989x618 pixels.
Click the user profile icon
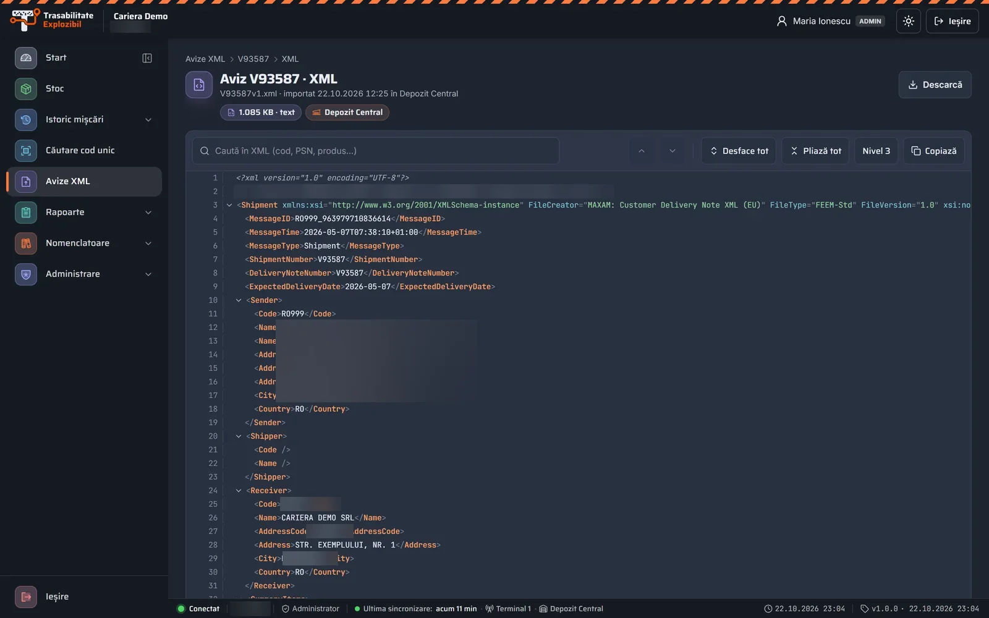point(782,21)
